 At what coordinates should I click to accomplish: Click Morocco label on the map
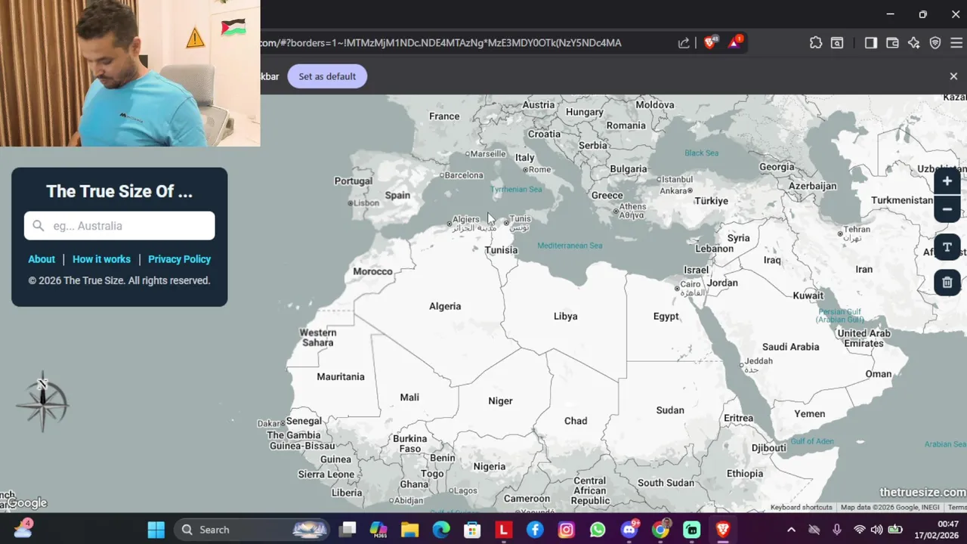372,271
